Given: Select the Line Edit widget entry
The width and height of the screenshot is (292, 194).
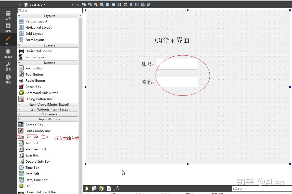Looking at the screenshot, I should pos(32,137).
